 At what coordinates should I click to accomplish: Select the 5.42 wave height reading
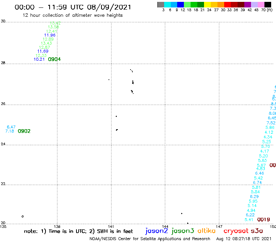(x=258, y=178)
